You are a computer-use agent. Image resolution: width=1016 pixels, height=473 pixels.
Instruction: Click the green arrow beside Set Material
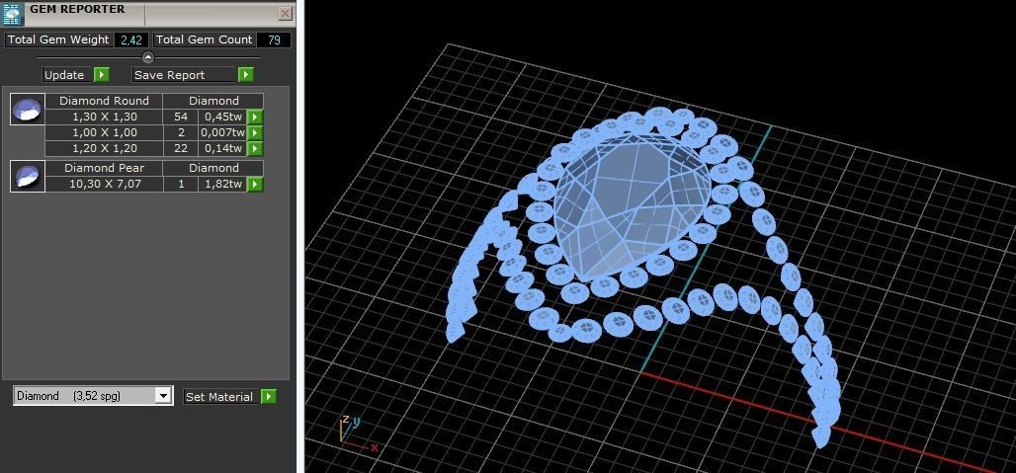point(269,397)
